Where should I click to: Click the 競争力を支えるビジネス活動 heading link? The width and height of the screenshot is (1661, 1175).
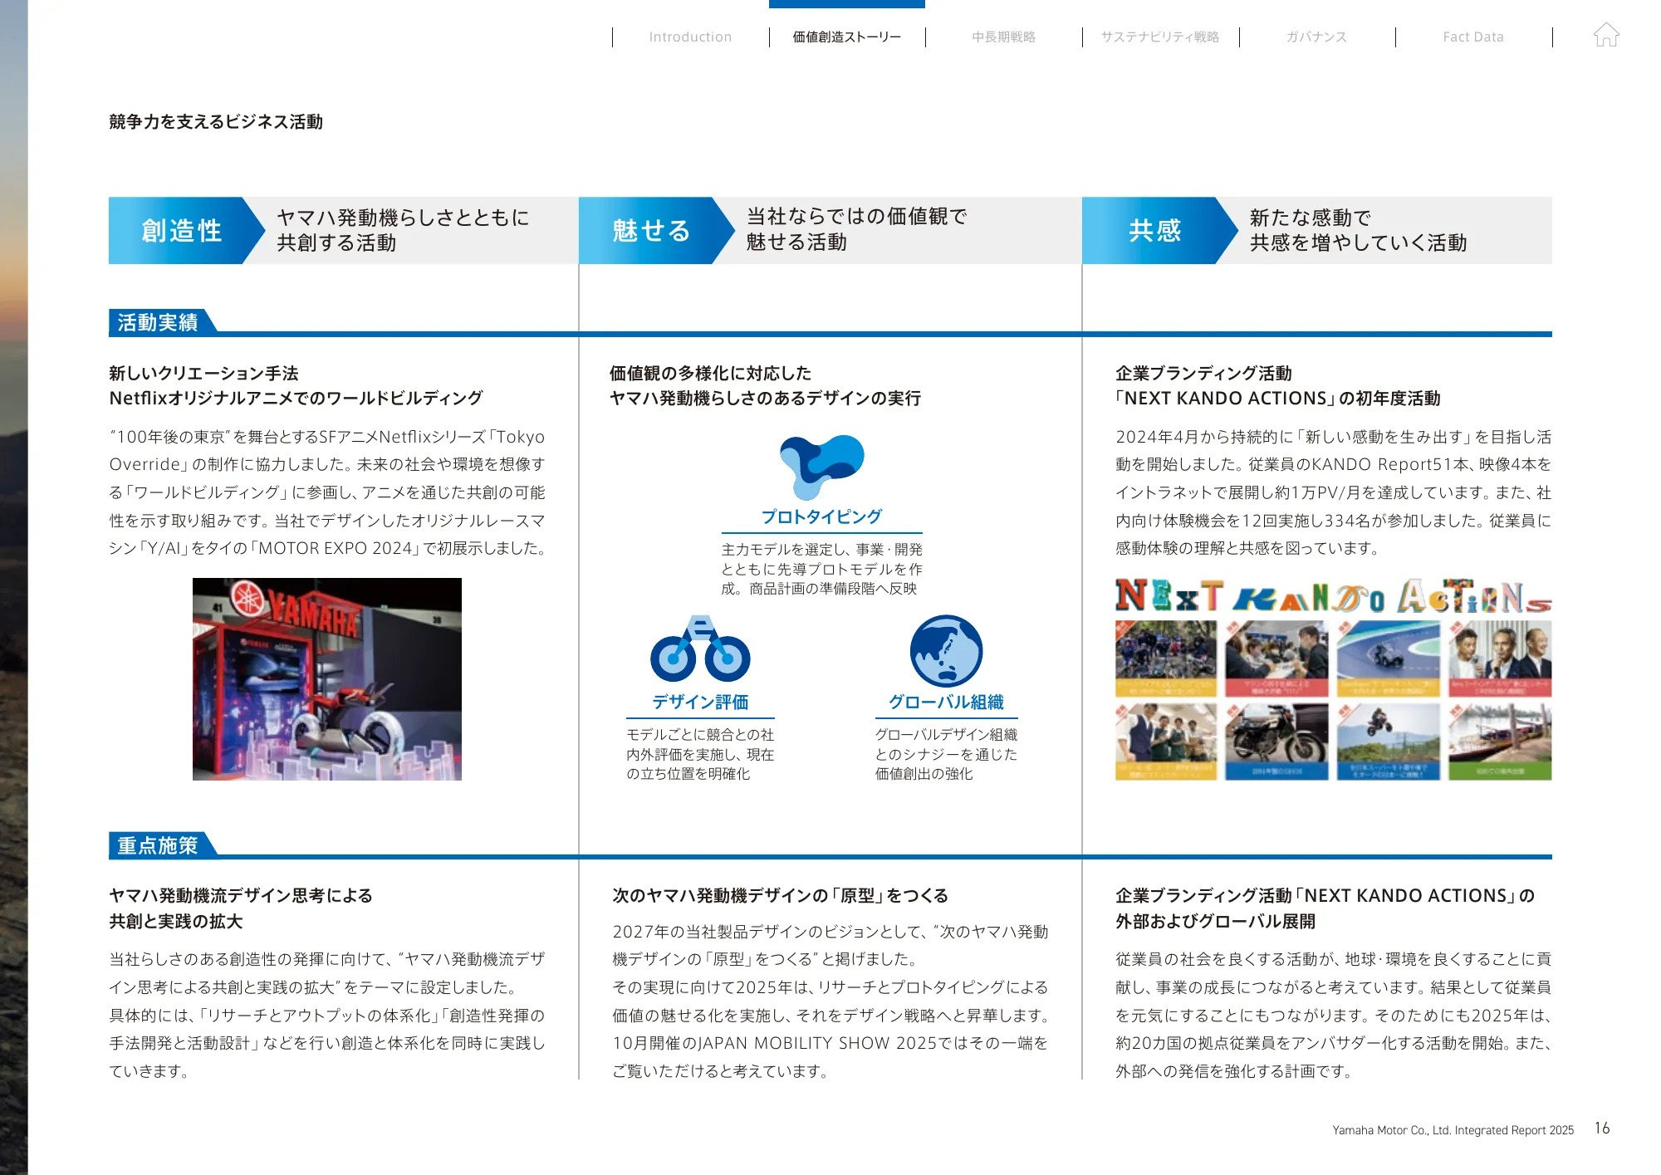coord(216,122)
